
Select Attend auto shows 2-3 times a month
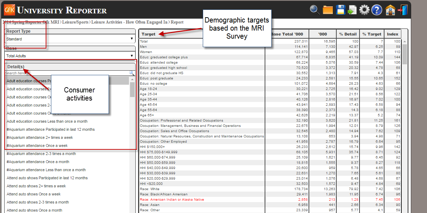[67, 202]
